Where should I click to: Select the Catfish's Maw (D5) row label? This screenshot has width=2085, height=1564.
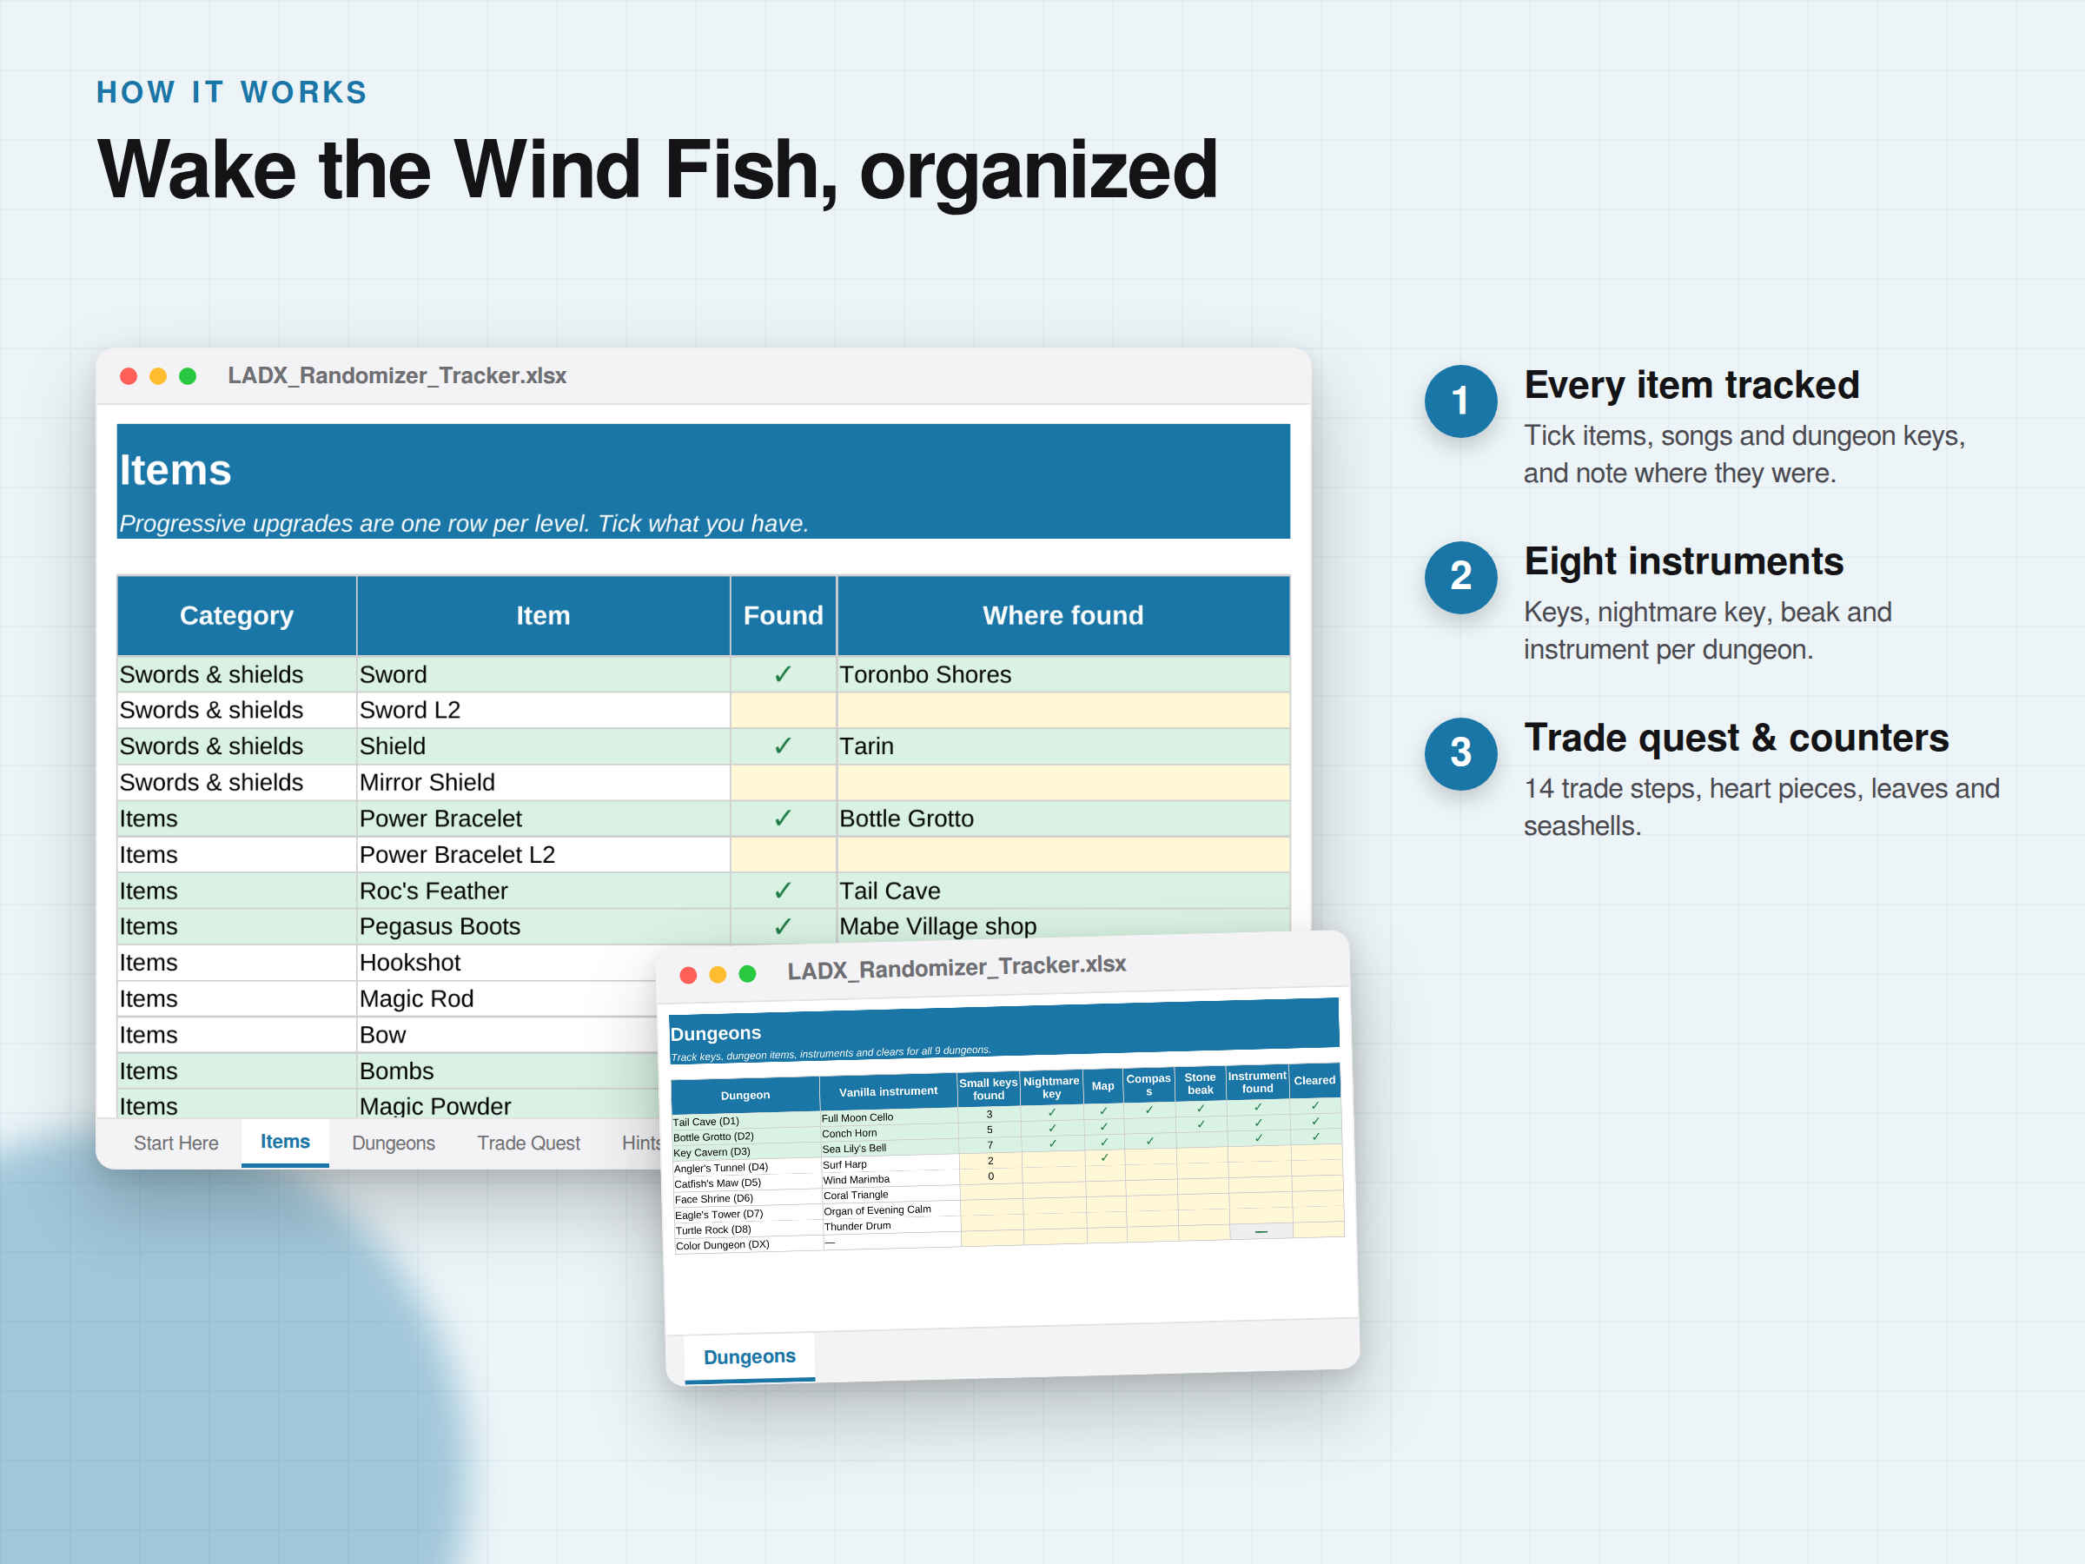point(747,1183)
